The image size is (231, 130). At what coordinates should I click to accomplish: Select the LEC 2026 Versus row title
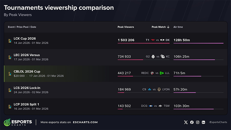pyautogui.click(x=27, y=55)
